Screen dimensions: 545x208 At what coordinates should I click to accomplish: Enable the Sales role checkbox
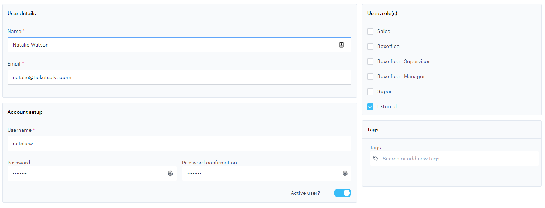(x=370, y=31)
